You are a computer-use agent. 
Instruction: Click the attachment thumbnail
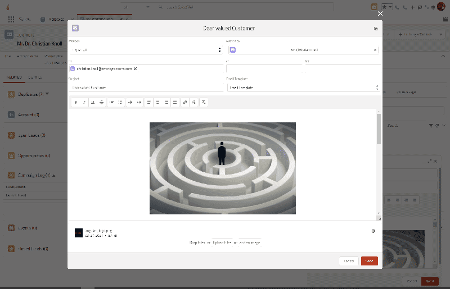(x=79, y=233)
